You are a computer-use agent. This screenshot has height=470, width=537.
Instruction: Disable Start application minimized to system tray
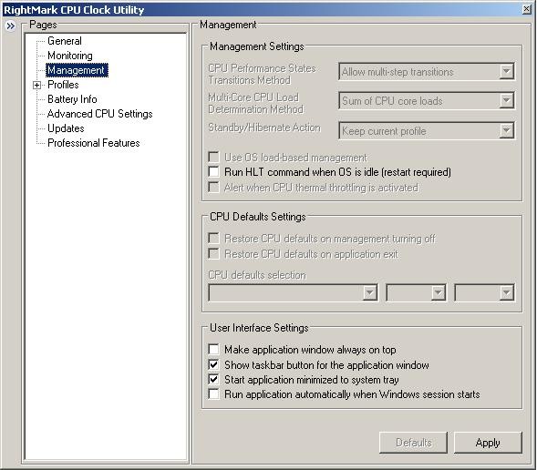point(213,379)
